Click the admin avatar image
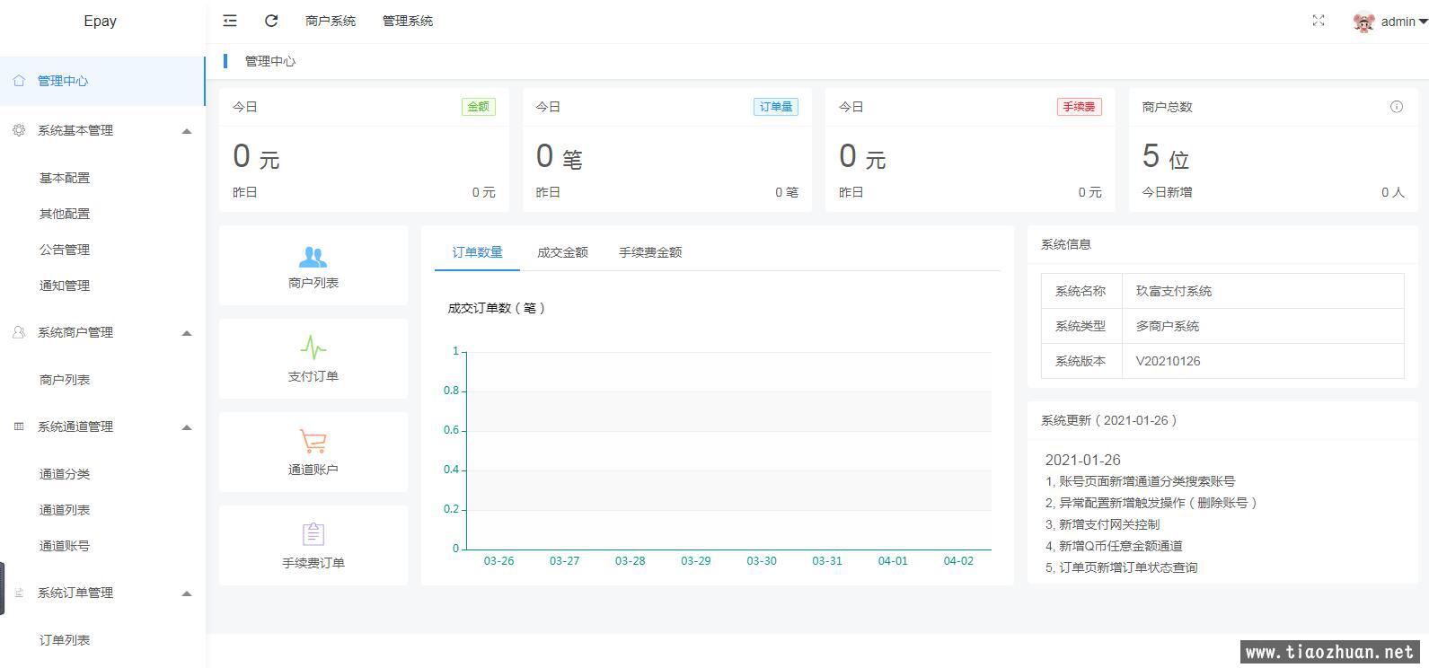The width and height of the screenshot is (1429, 668). 1363,22
